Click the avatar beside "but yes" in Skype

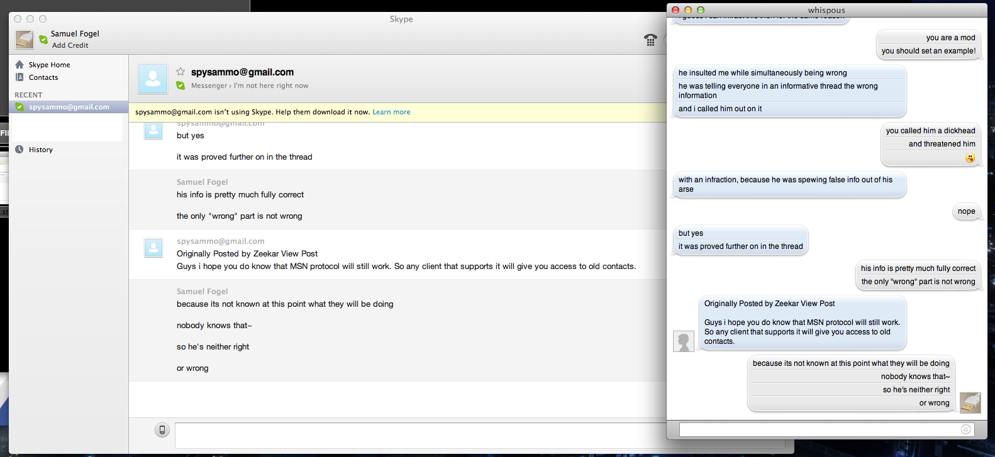point(153,130)
